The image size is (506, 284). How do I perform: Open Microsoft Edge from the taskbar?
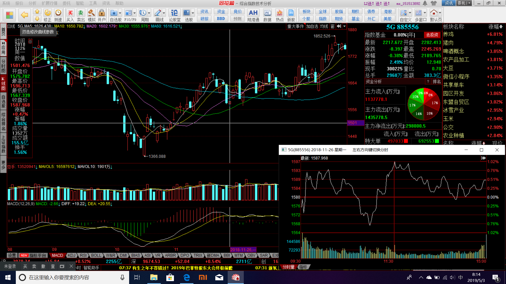coord(187,277)
